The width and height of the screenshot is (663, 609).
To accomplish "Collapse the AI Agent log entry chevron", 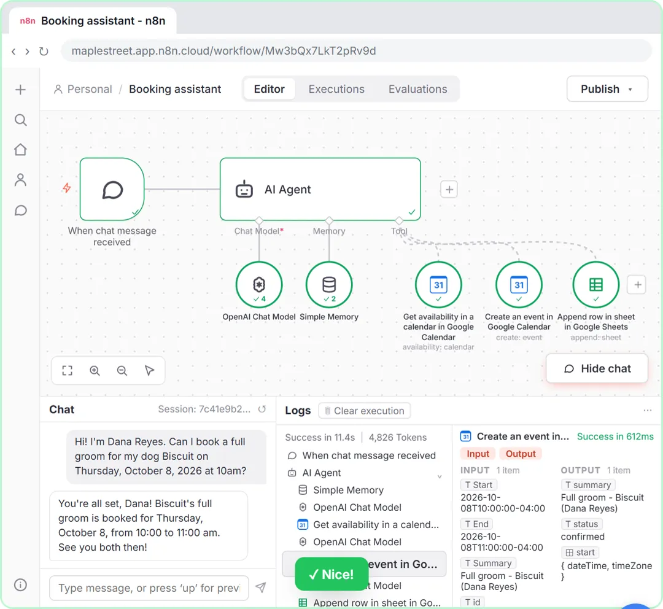I will coord(440,476).
